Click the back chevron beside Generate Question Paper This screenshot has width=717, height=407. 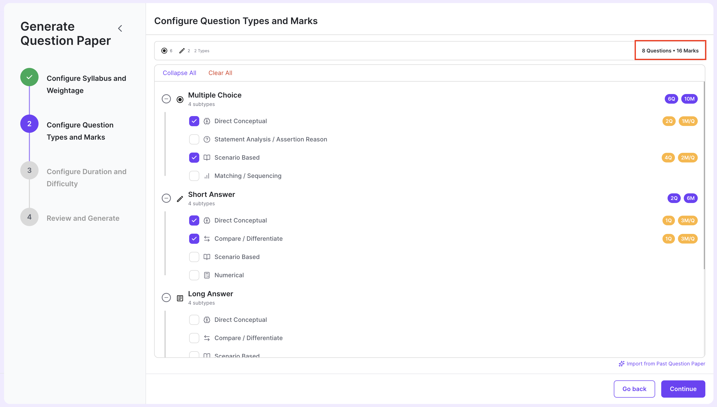pyautogui.click(x=120, y=28)
